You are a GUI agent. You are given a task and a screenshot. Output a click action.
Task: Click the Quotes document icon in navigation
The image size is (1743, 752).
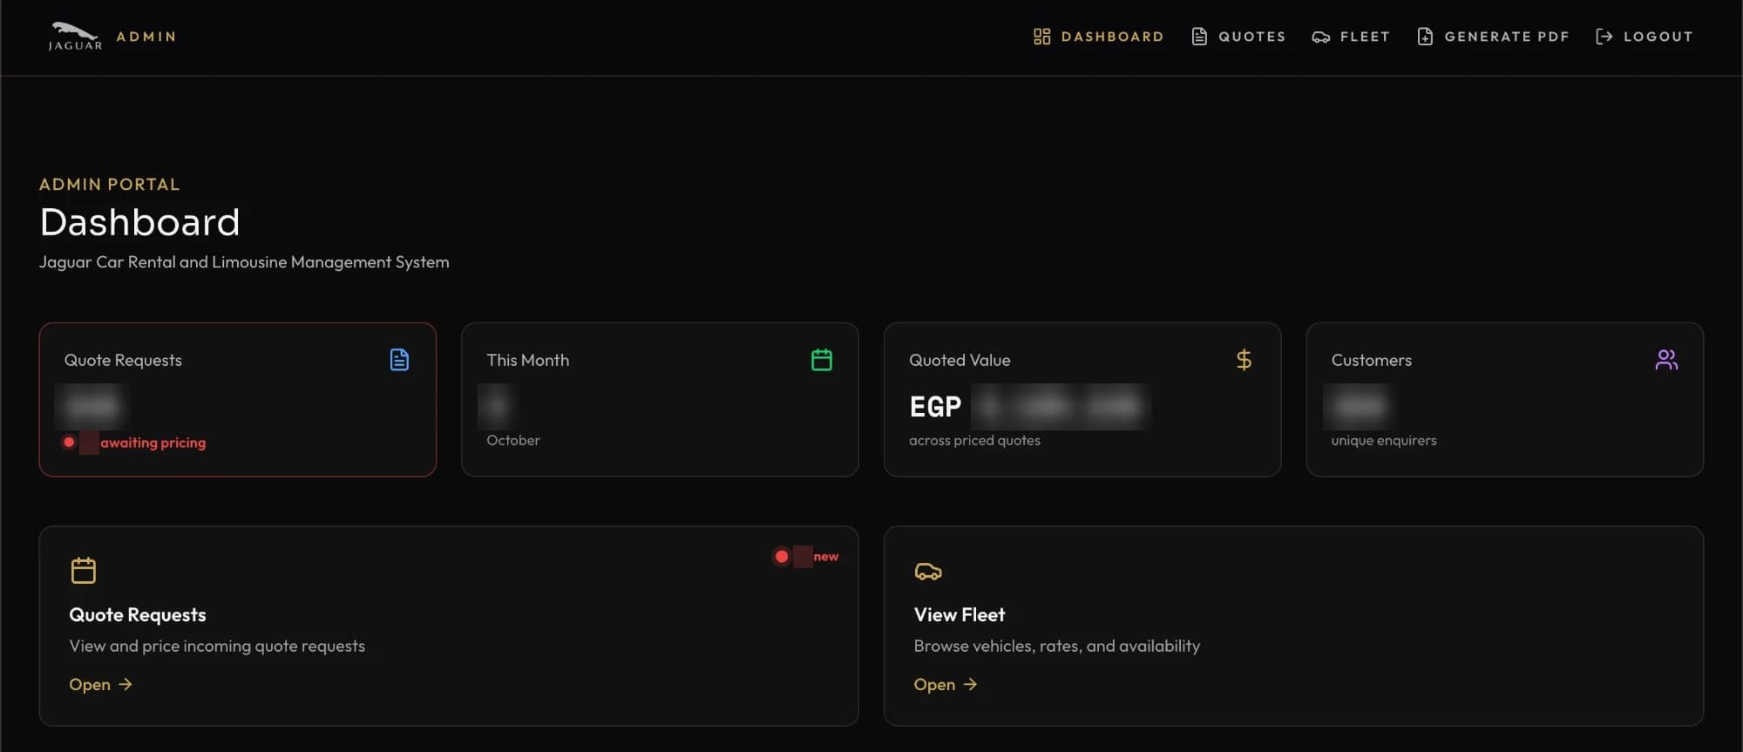coord(1199,37)
